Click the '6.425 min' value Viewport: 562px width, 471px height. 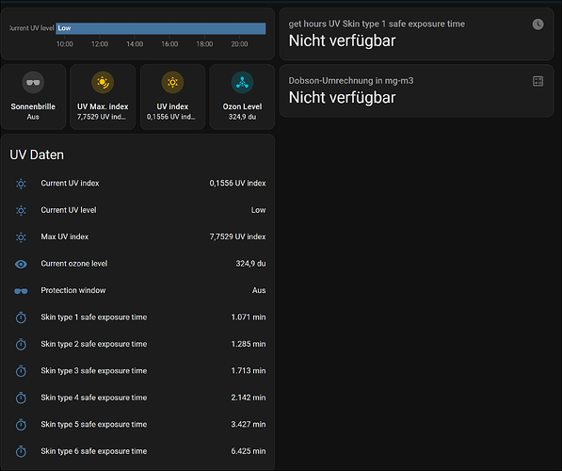click(x=249, y=451)
